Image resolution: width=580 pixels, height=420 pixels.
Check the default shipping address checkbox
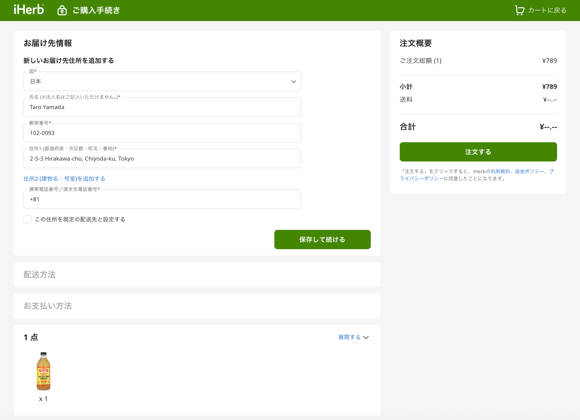27,219
